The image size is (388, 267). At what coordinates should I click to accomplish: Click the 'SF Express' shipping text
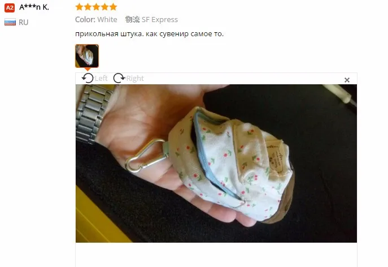coord(160,20)
